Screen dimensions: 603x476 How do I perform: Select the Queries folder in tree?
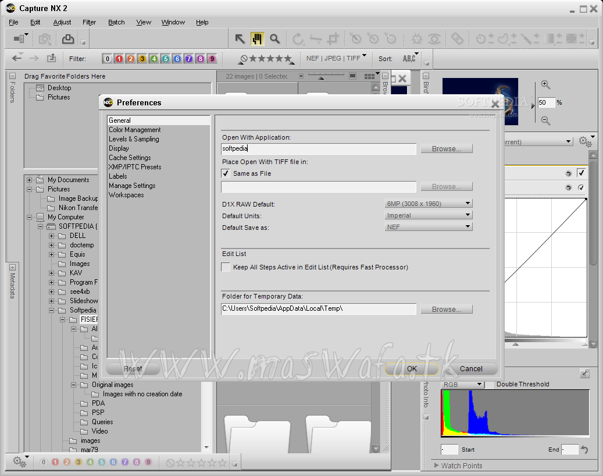click(x=102, y=422)
